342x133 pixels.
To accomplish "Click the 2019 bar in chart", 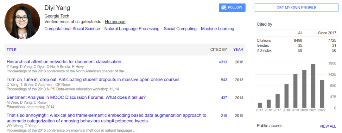I will click(295, 91).
